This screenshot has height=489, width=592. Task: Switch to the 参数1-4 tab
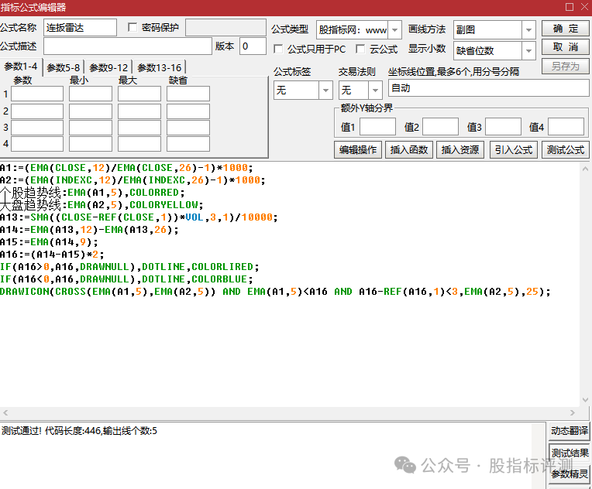click(21, 67)
